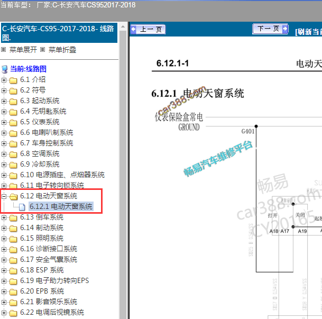Expand the 6.4 无钥匙系统 node

(4, 112)
